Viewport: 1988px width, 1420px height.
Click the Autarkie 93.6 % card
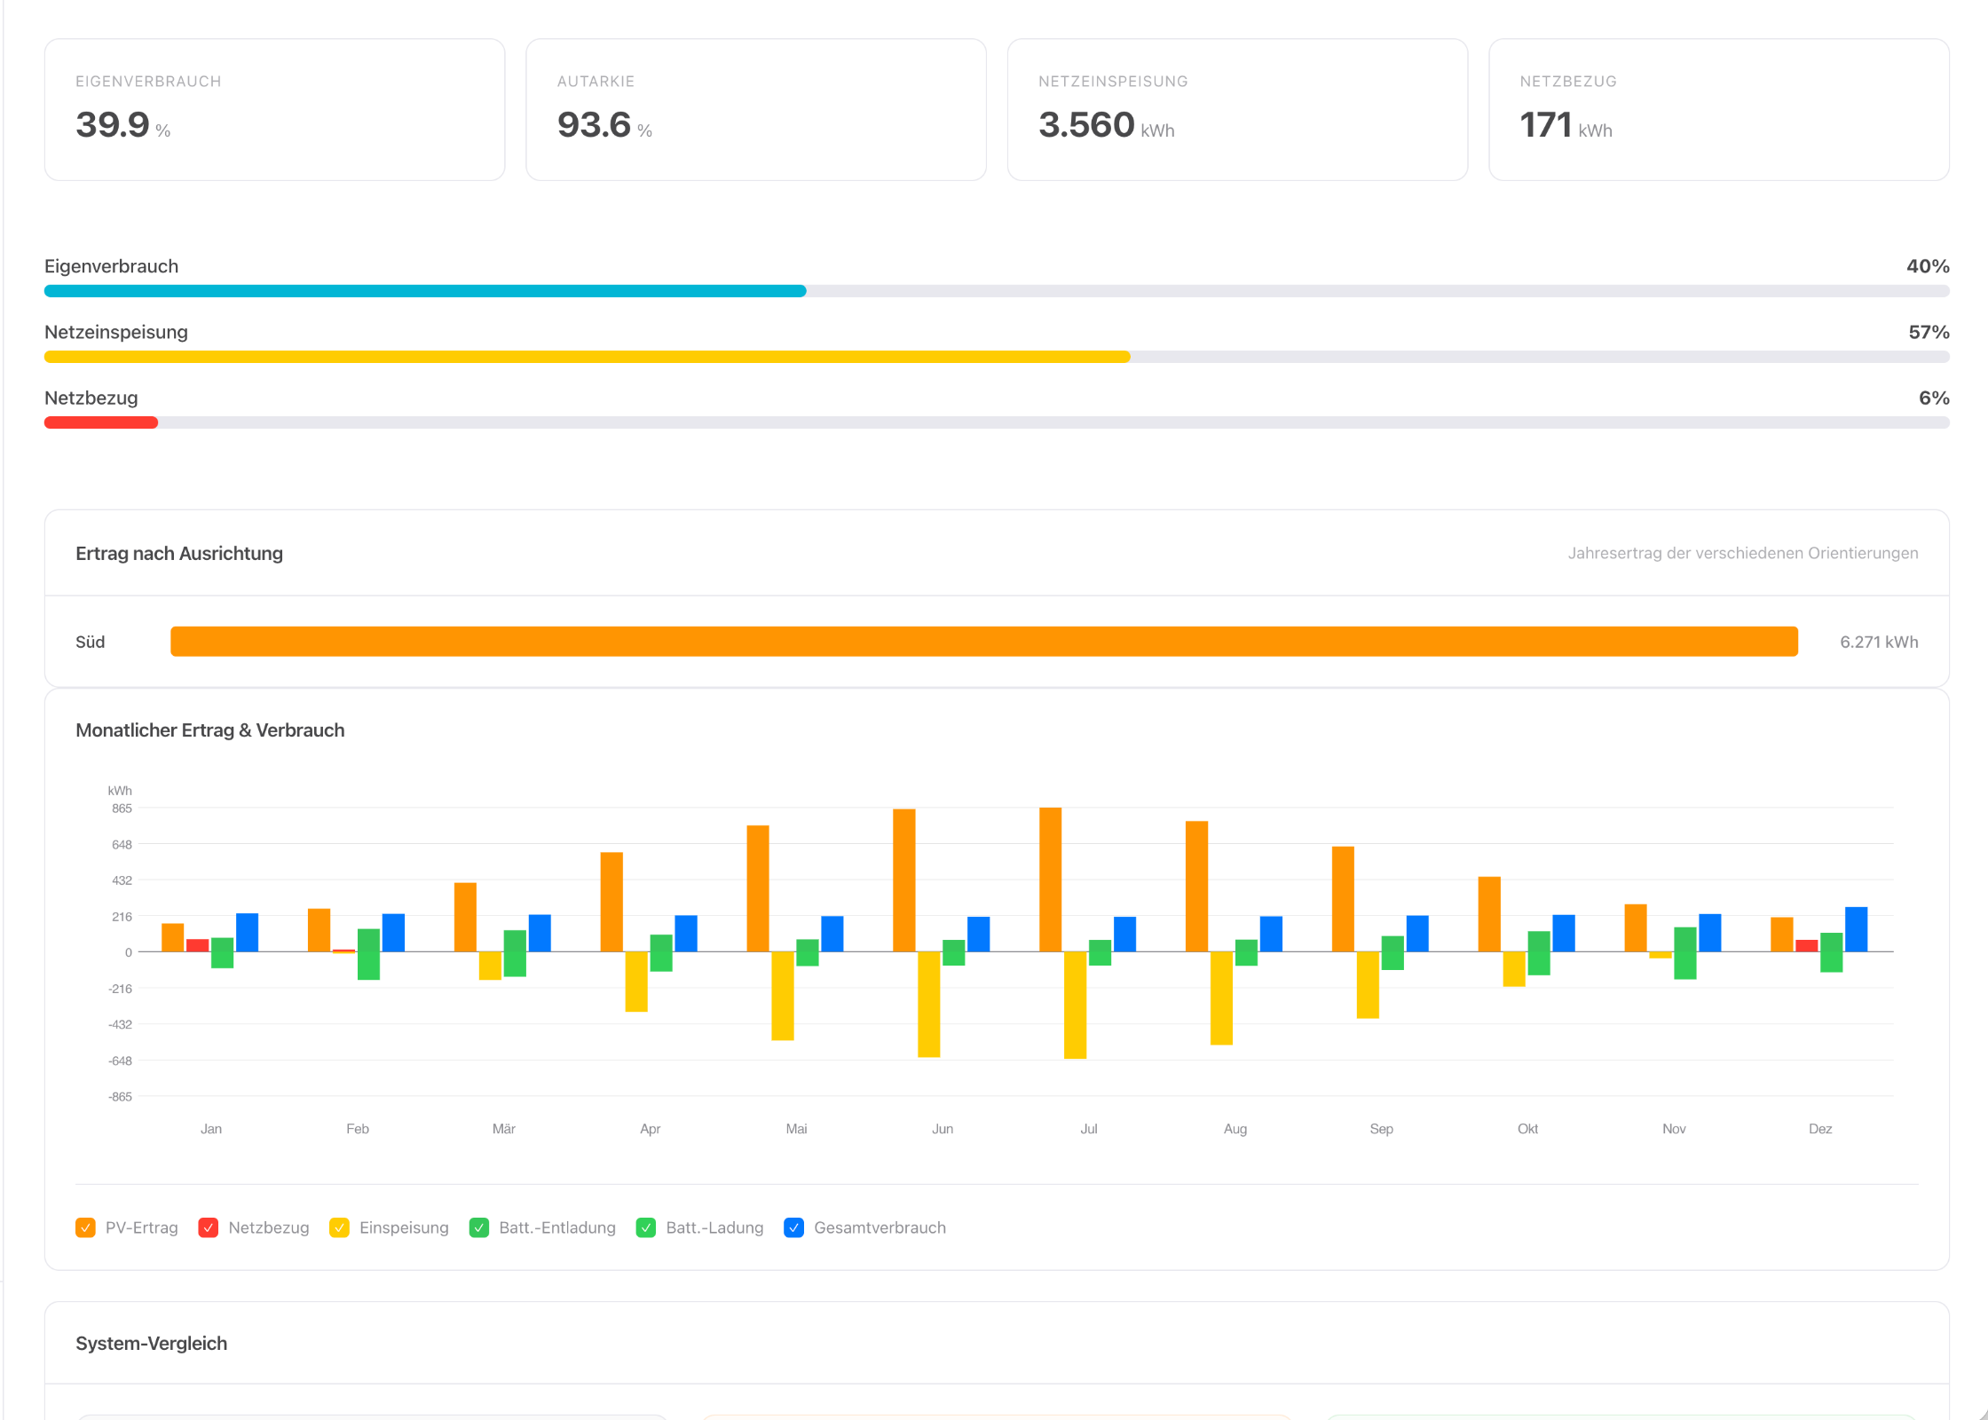coord(755,109)
